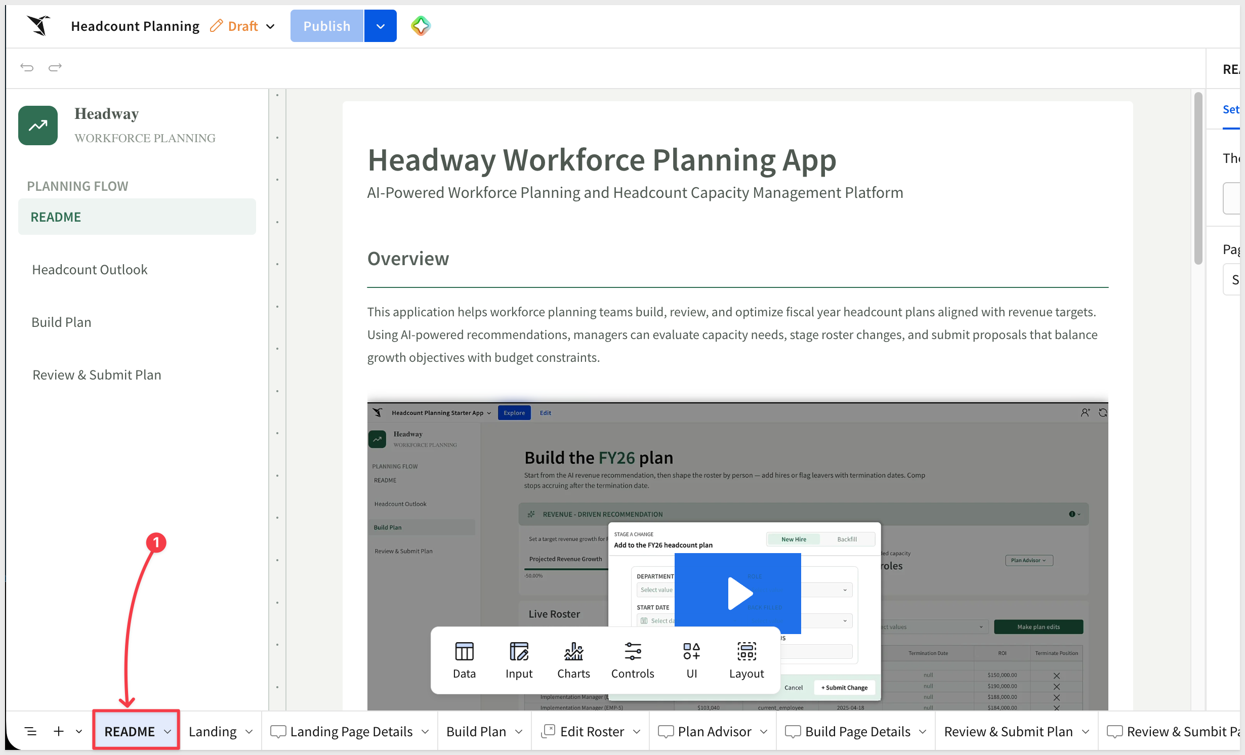Switch to the README page tab

[x=130, y=731]
